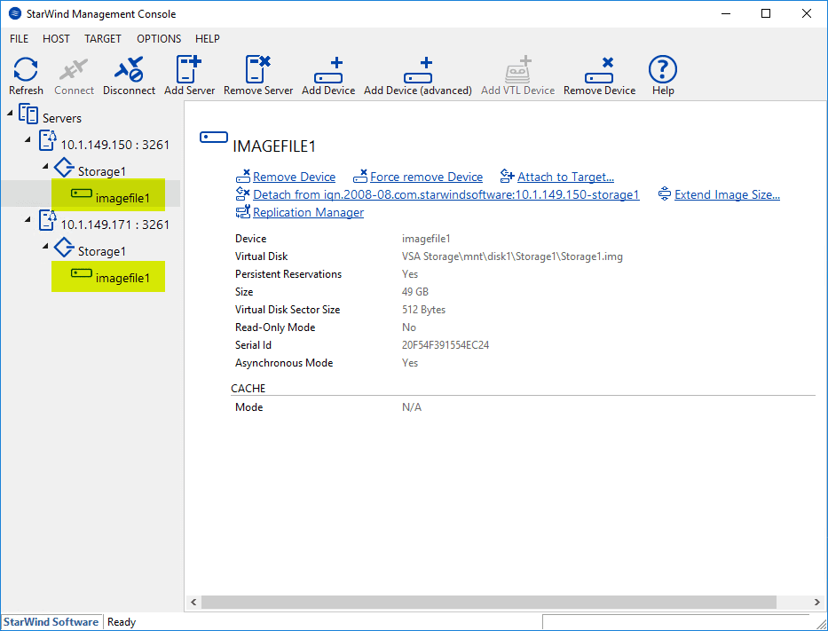Click the Add Device toolbar icon
The height and width of the screenshot is (631, 828).
(328, 70)
